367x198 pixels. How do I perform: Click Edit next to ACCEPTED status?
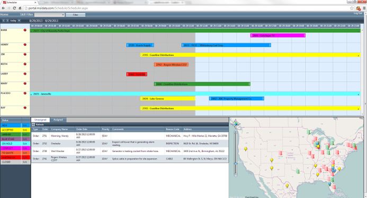pos(25,130)
